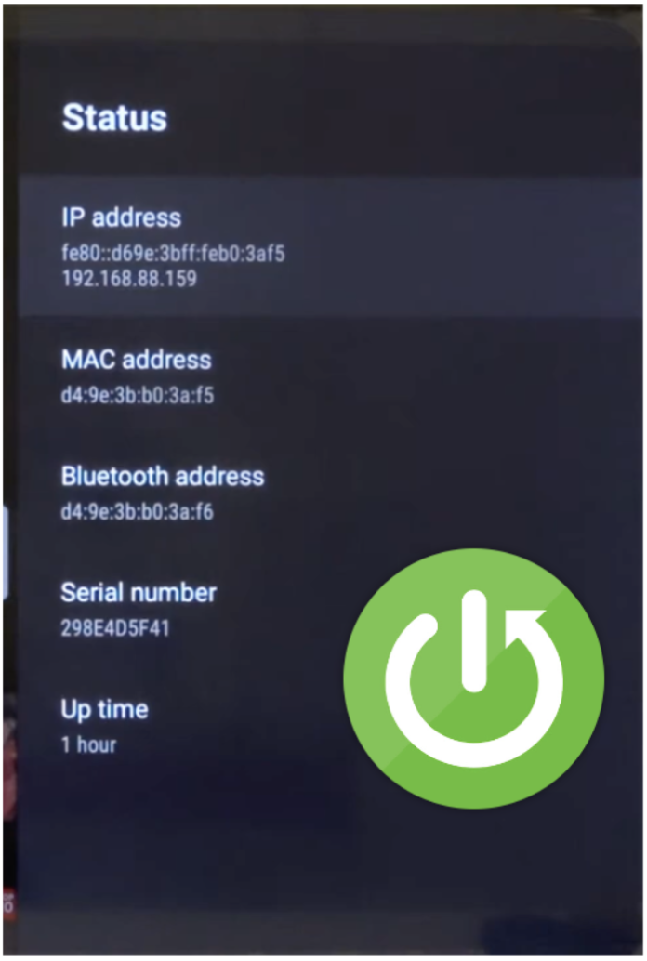Viewport: 647px width, 961px height.
Task: Select the MAC address entry
Action: (x=330, y=375)
